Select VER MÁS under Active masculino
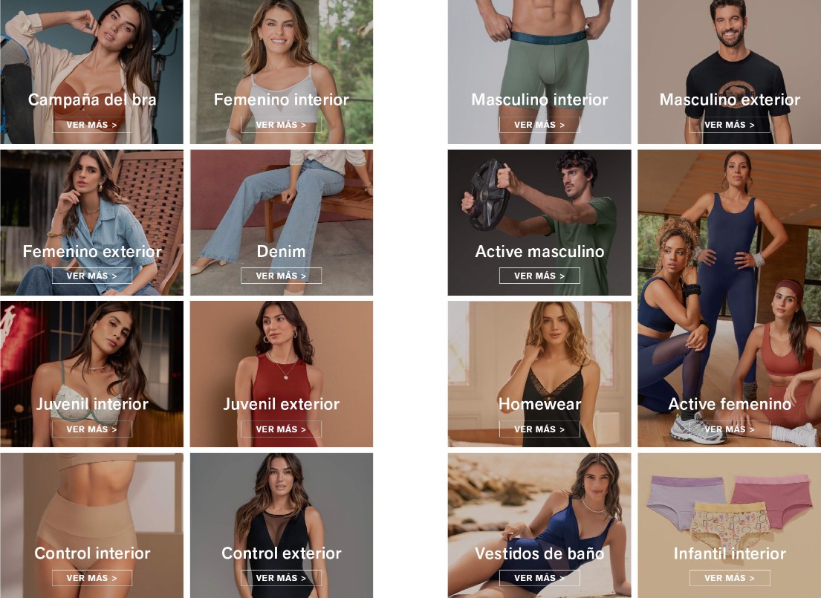The height and width of the screenshot is (598, 821). point(539,276)
